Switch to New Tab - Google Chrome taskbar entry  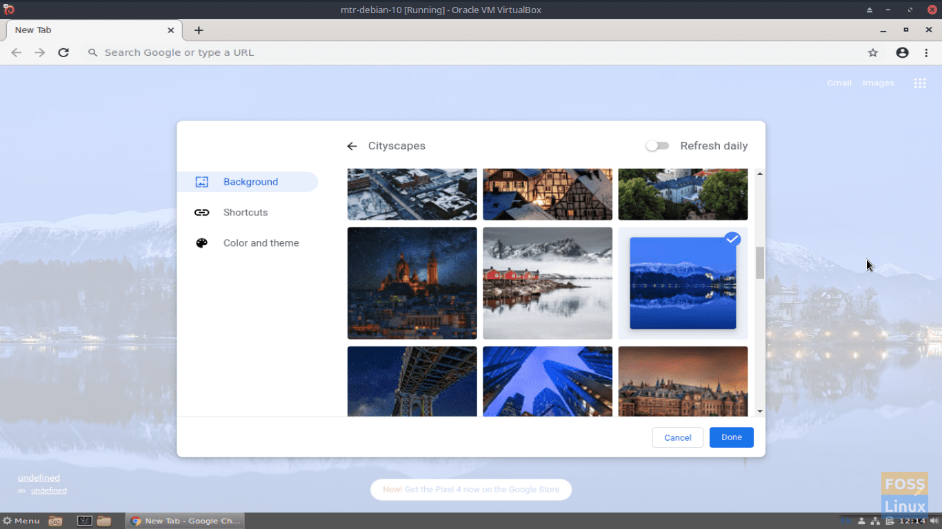coord(185,521)
